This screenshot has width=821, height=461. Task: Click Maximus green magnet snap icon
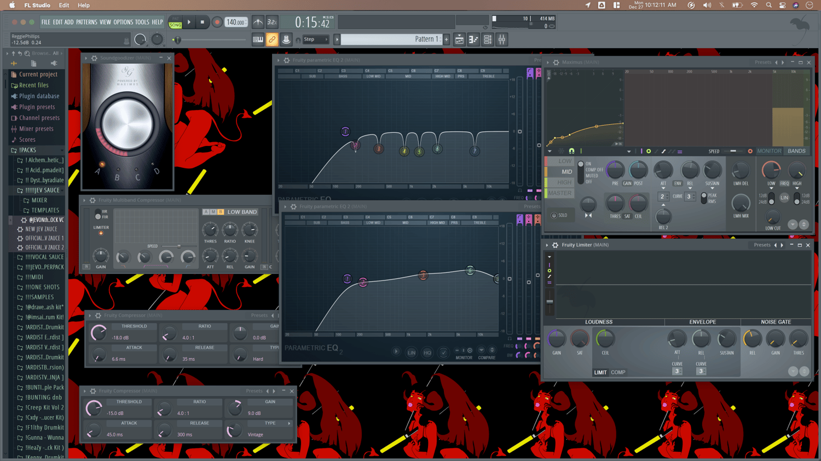[571, 151]
